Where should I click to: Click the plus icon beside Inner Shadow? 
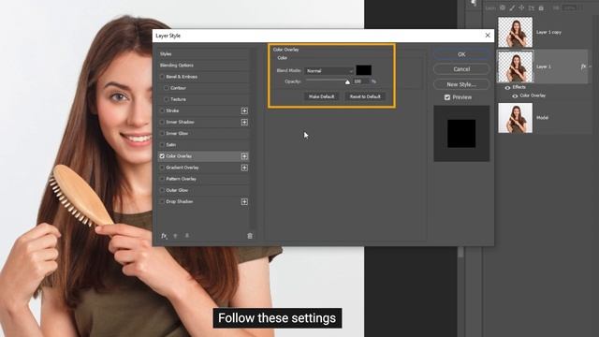pyautogui.click(x=244, y=123)
